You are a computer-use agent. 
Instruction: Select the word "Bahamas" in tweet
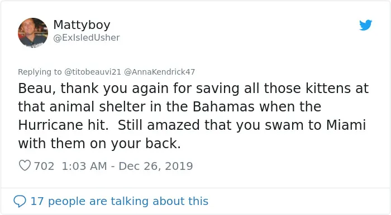(x=223, y=106)
